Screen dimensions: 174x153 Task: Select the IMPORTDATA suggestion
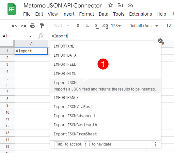pos(106,55)
